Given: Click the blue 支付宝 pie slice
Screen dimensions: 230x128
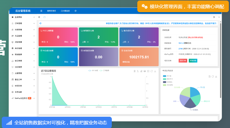Looking at the screenshot, I should pyautogui.click(x=195, y=91).
